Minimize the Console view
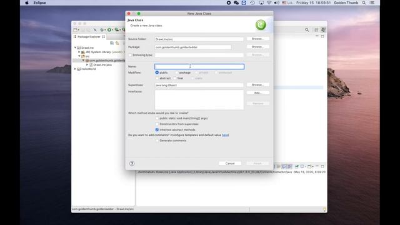This screenshot has height=225, width=400. tap(317, 166)
